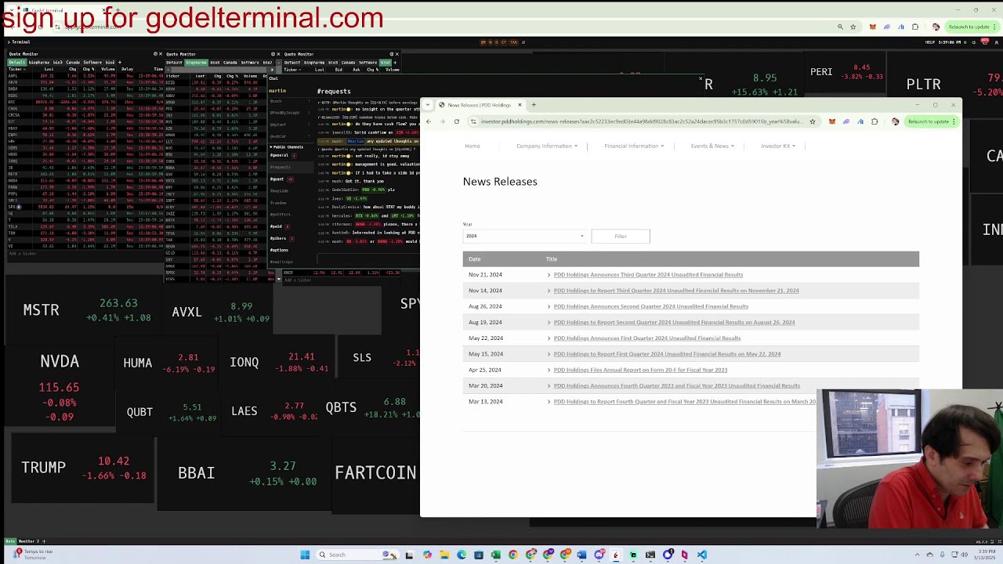Open a new tab in the PDD browser window

(534, 105)
